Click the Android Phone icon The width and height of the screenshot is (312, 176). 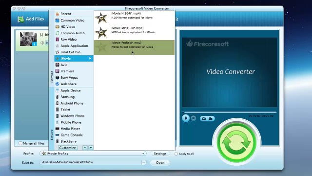pos(58,103)
